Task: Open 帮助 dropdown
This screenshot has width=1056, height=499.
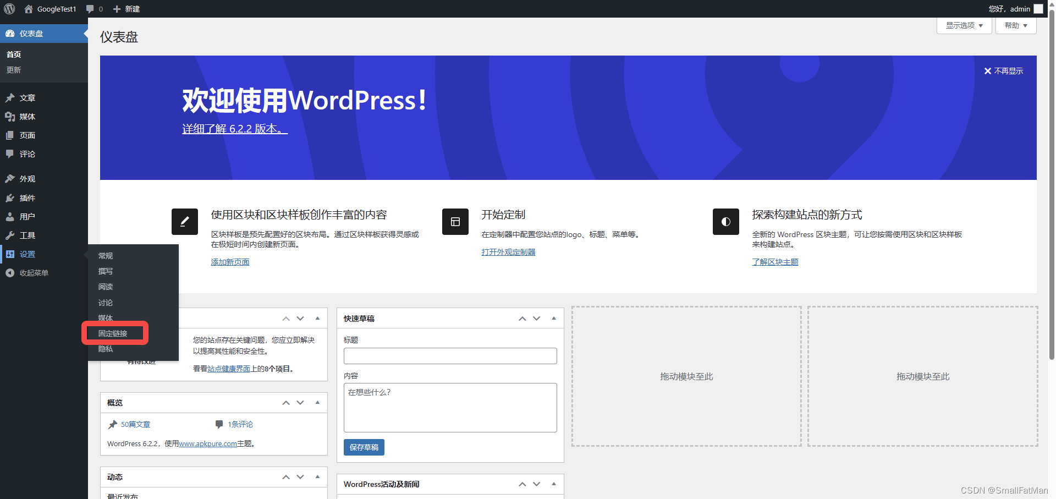Action: 1016,25
